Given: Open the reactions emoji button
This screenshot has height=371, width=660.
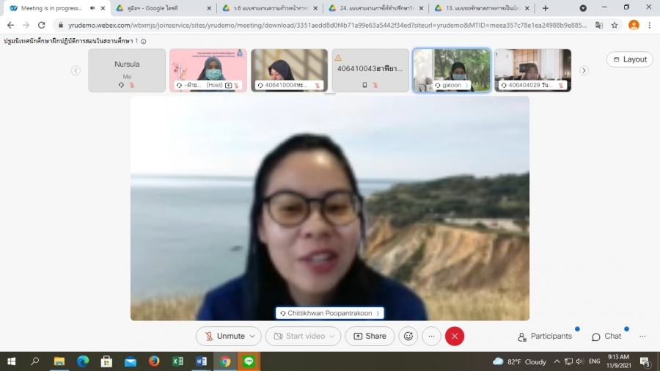Looking at the screenshot, I should click(x=408, y=337).
